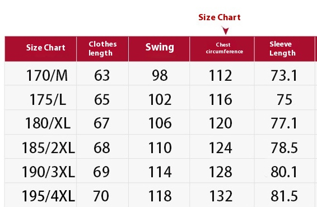Click sleeve length value 77.1
Screen dimensions: 317x207
284,123
